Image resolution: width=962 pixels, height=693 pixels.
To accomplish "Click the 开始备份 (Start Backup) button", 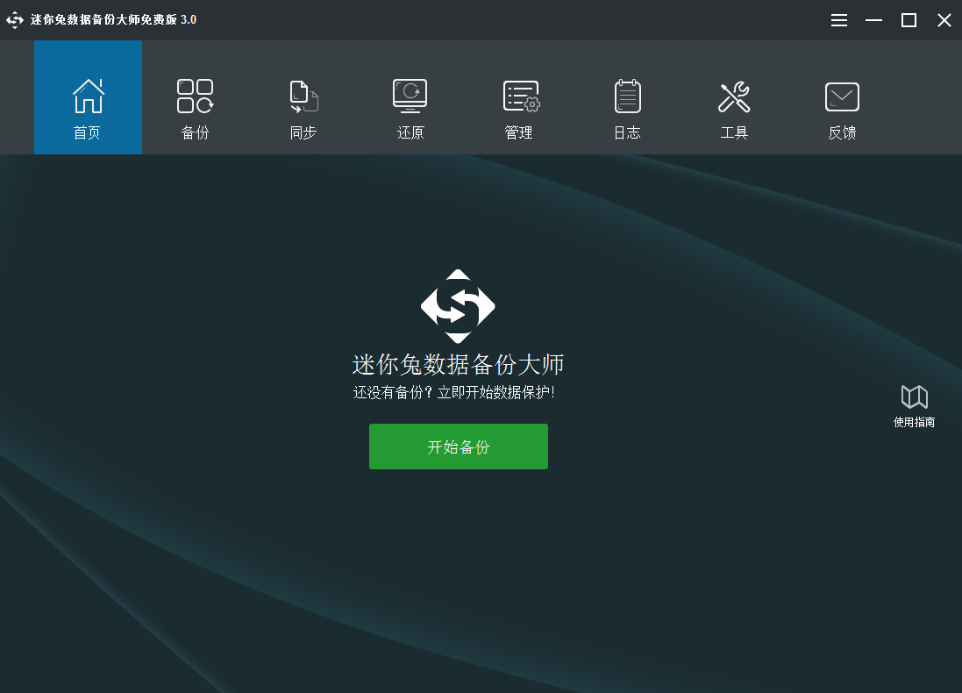I will click(458, 447).
